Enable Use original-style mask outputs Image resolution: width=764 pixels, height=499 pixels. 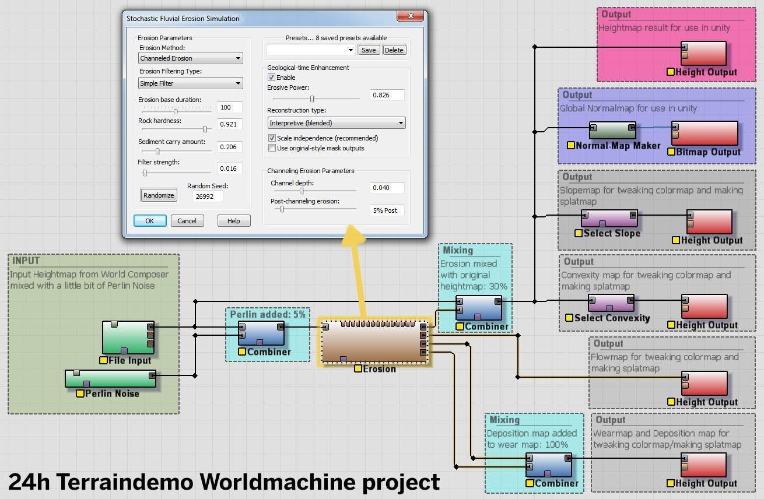click(x=272, y=148)
